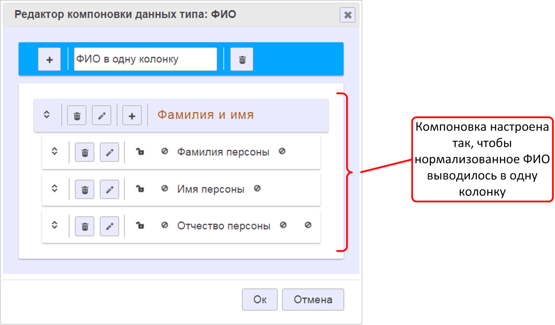Toggle the lock icon on 'Отчество персоны' row
This screenshot has width=555, height=325.
click(140, 226)
